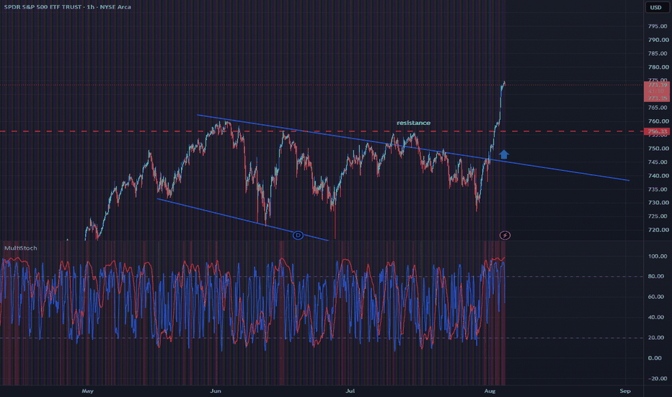
Task: Click 730.00 on the price axis
Action: tap(658, 203)
